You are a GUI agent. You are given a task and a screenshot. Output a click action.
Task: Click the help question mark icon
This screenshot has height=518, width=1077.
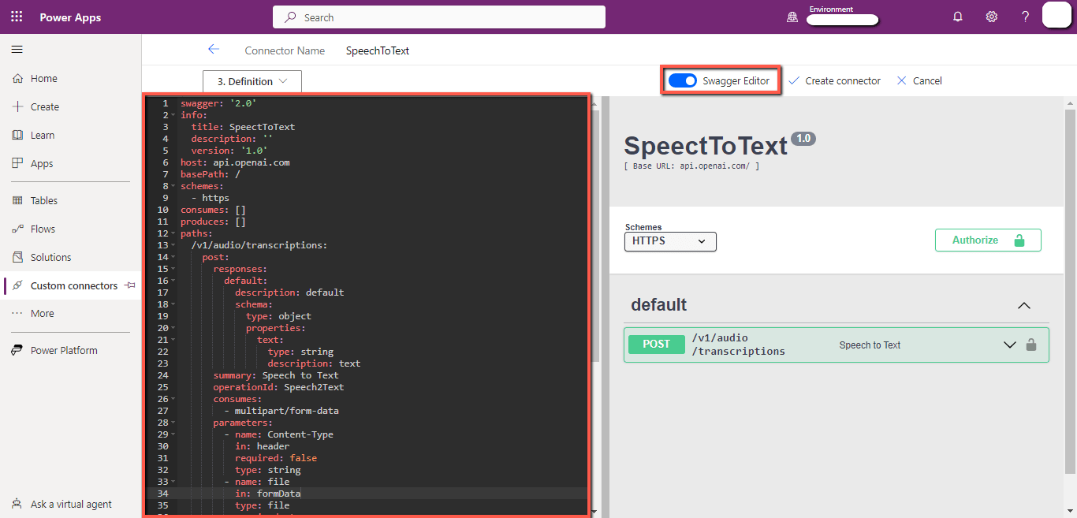(1025, 17)
